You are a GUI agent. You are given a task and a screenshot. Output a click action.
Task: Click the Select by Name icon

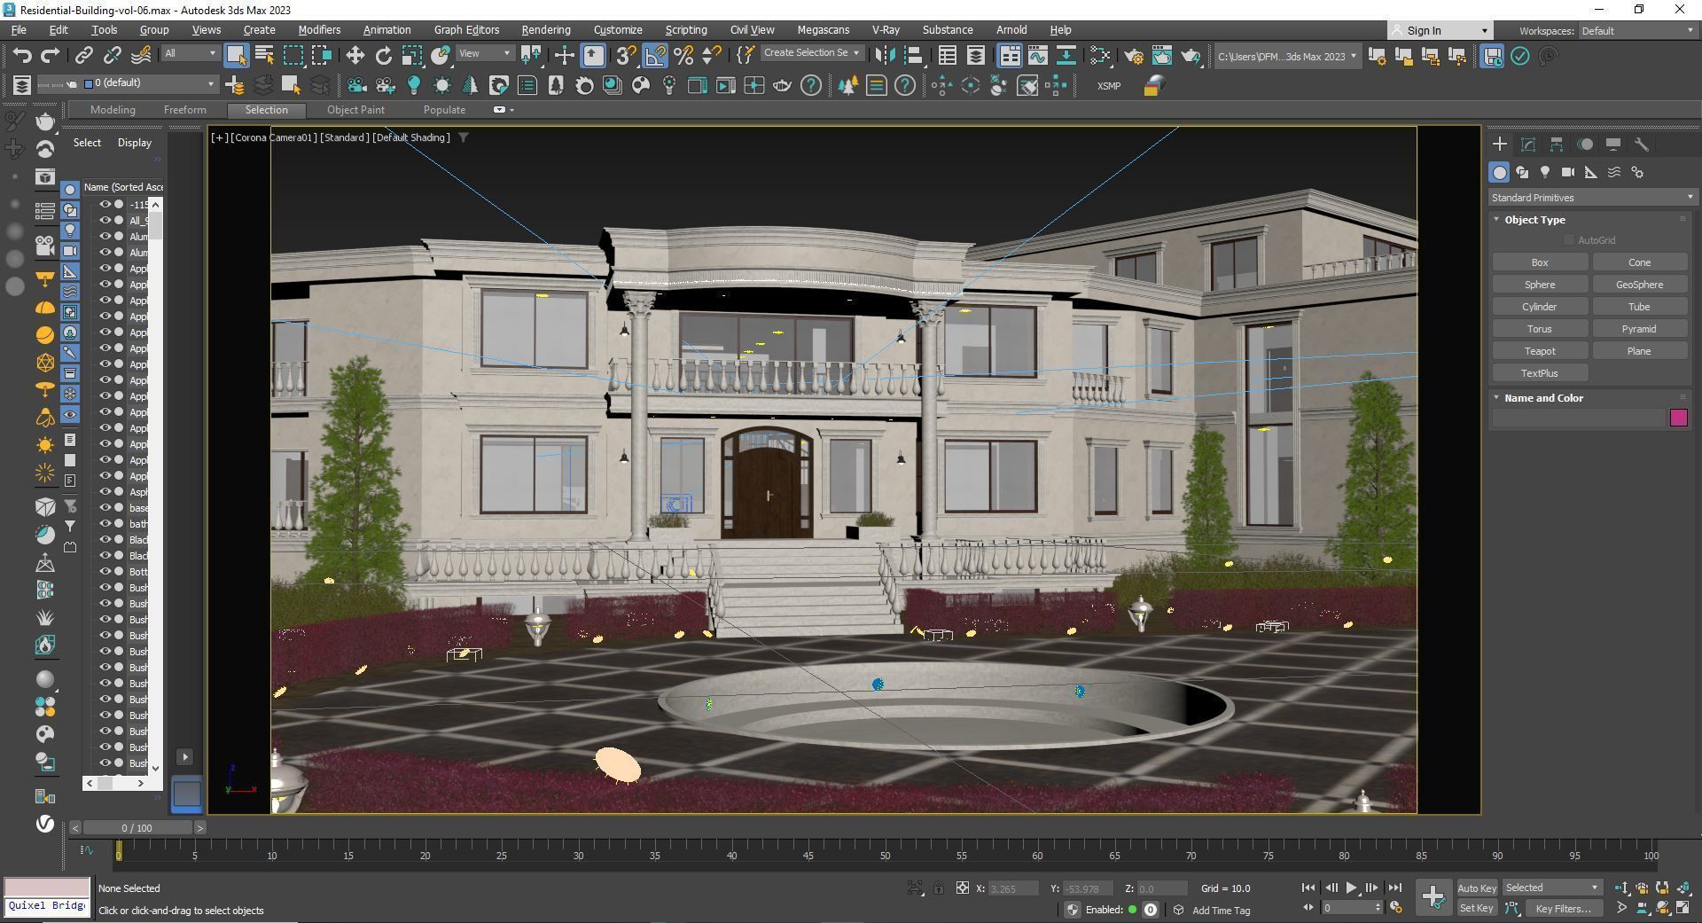264,56
